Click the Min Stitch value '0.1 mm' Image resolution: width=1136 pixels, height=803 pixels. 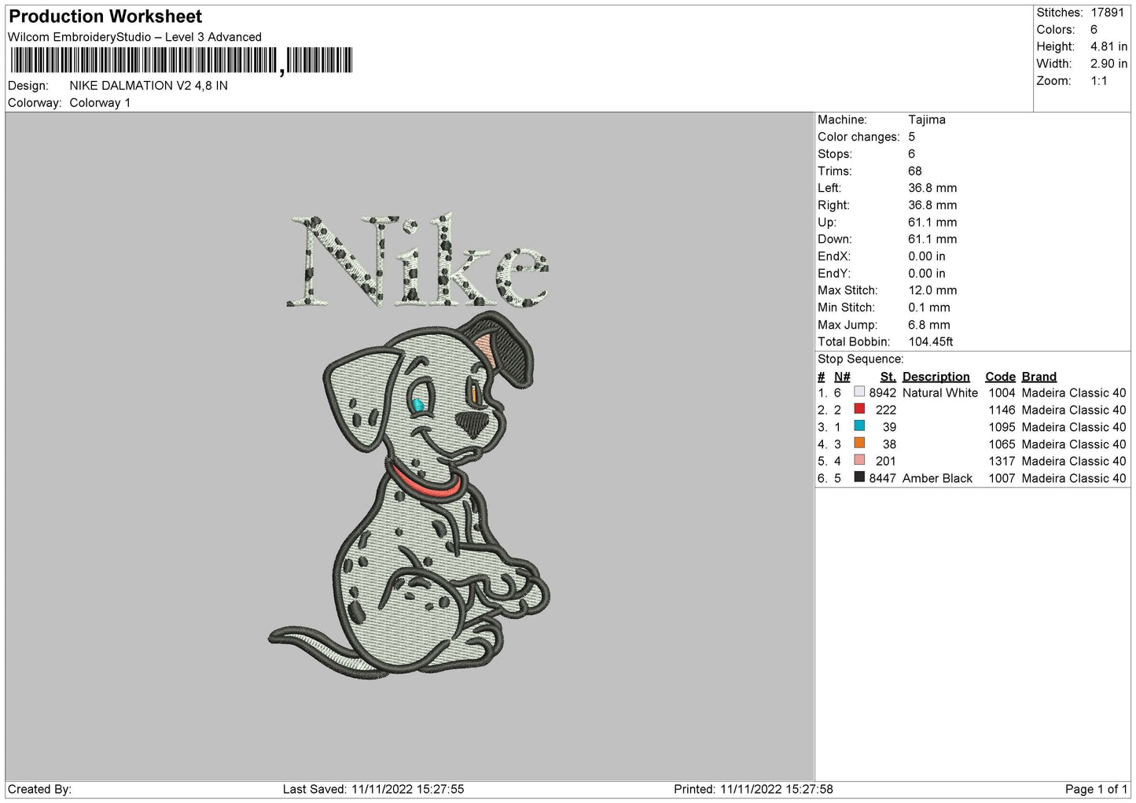929,308
